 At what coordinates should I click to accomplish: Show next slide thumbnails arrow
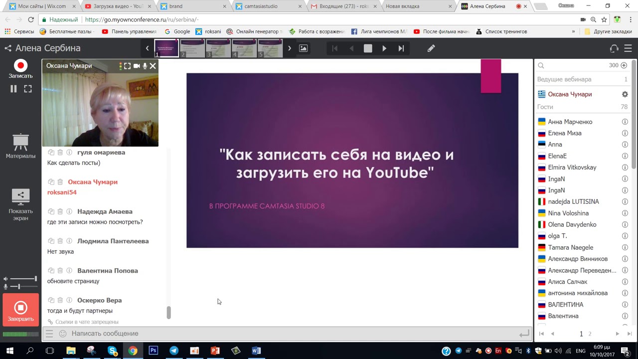[289, 48]
